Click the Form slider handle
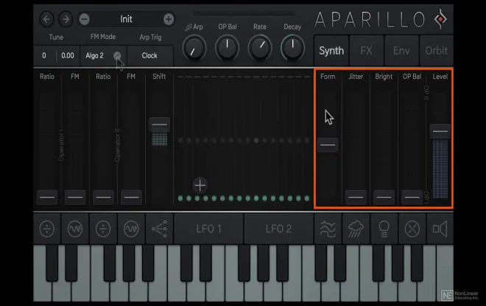This screenshot has width=486, height=306. [x=328, y=145]
